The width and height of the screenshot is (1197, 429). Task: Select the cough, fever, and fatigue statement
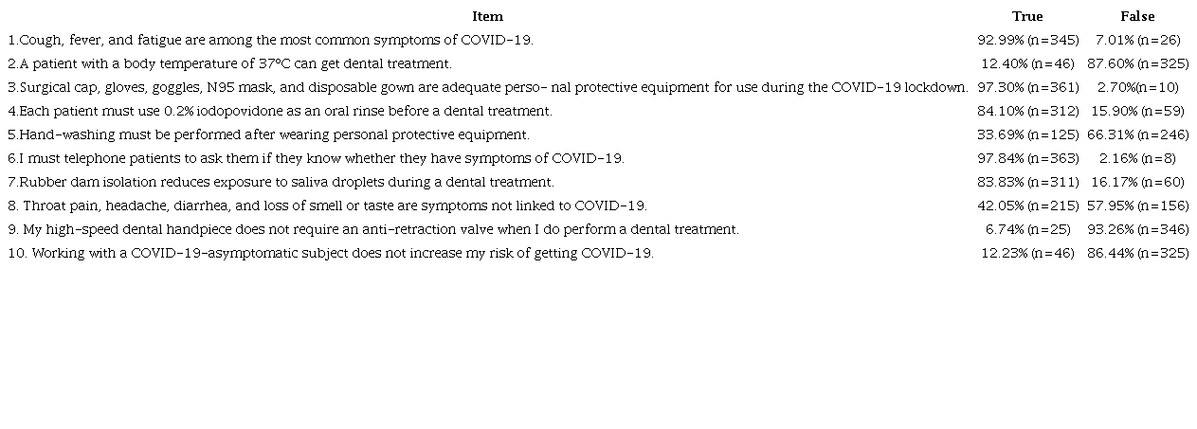[x=271, y=40]
